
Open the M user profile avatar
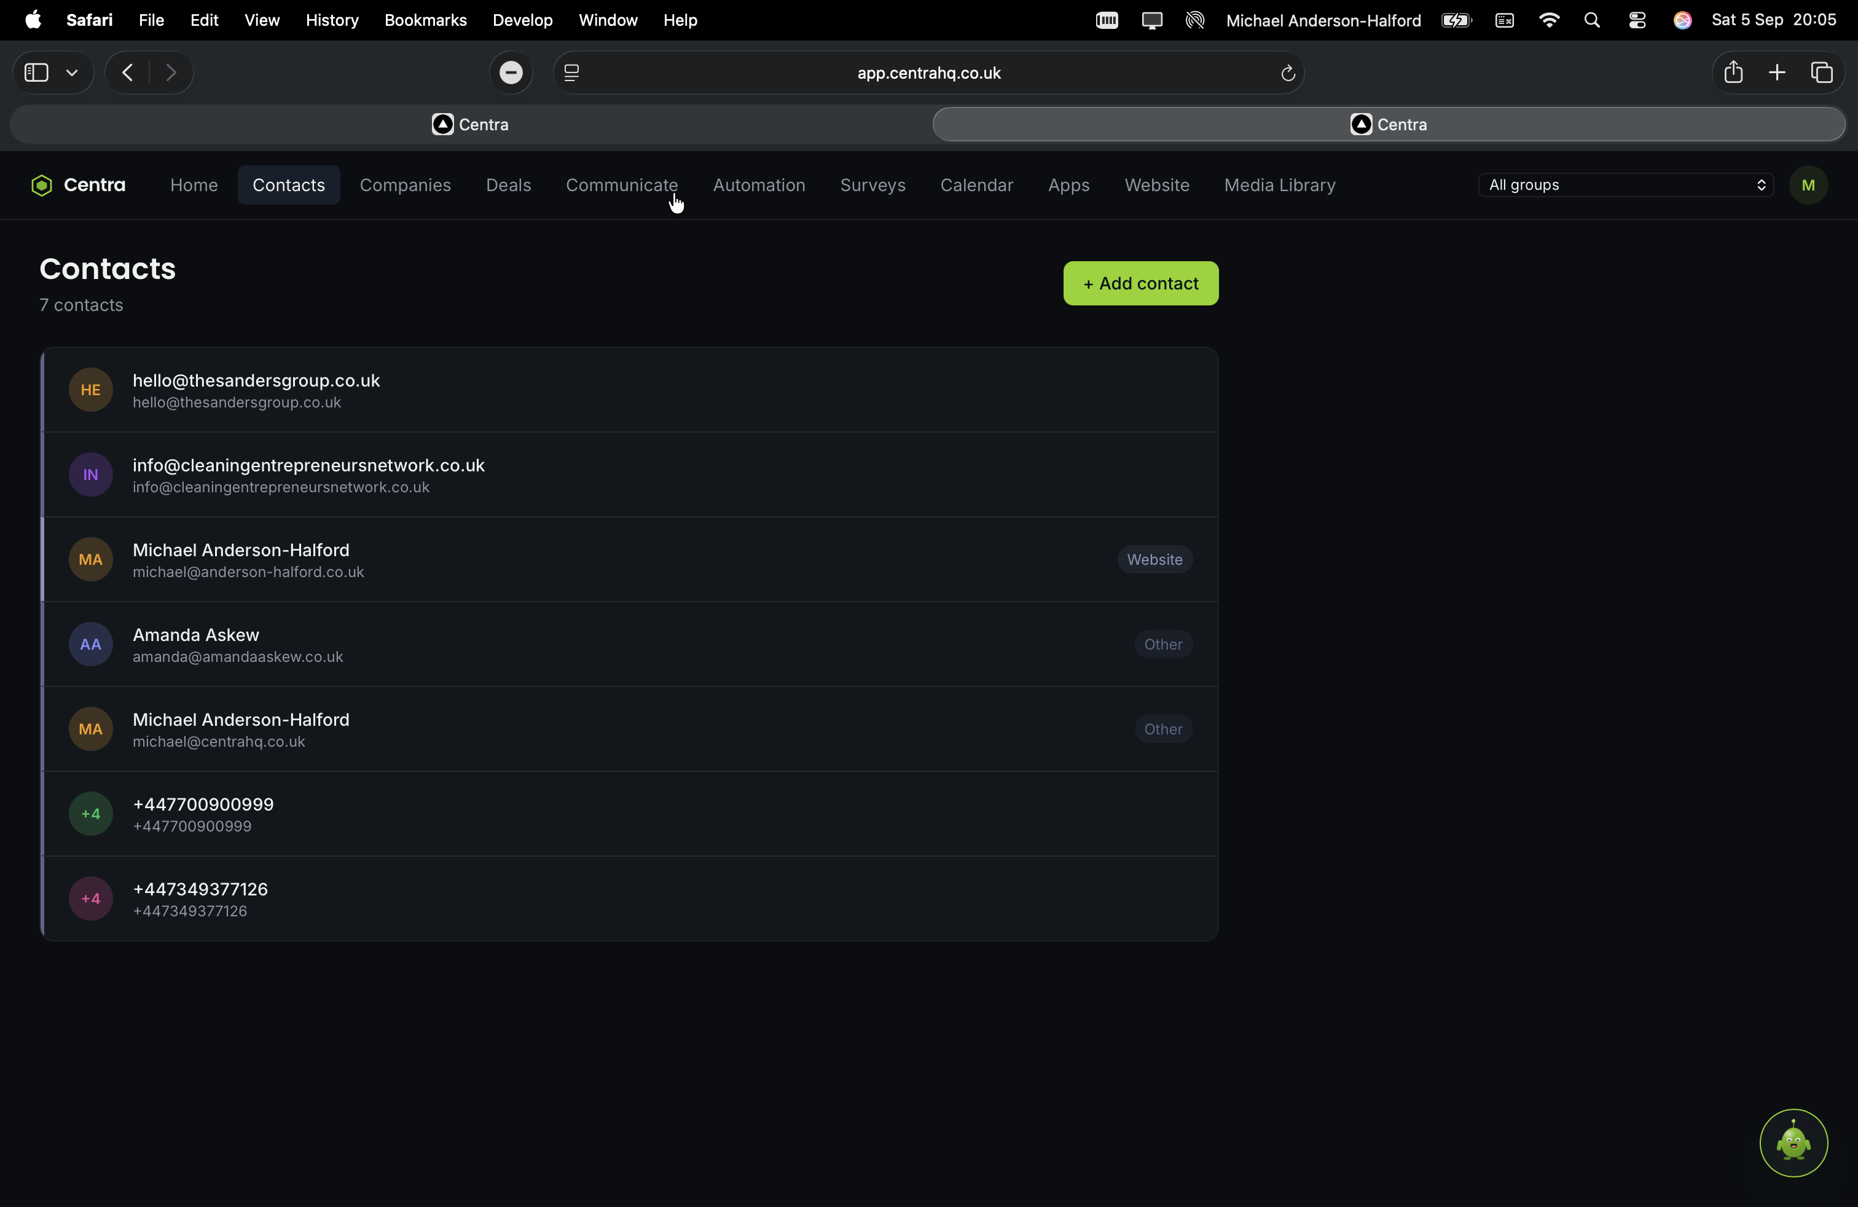click(x=1808, y=185)
